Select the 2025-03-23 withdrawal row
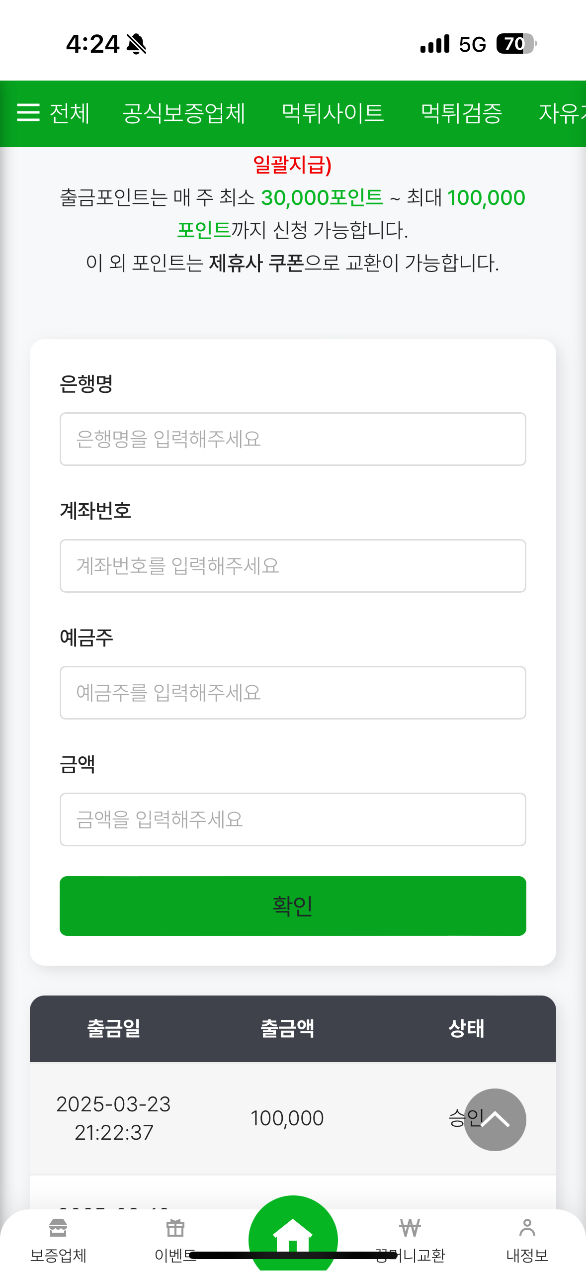This screenshot has width=586, height=1271. coord(249,1118)
